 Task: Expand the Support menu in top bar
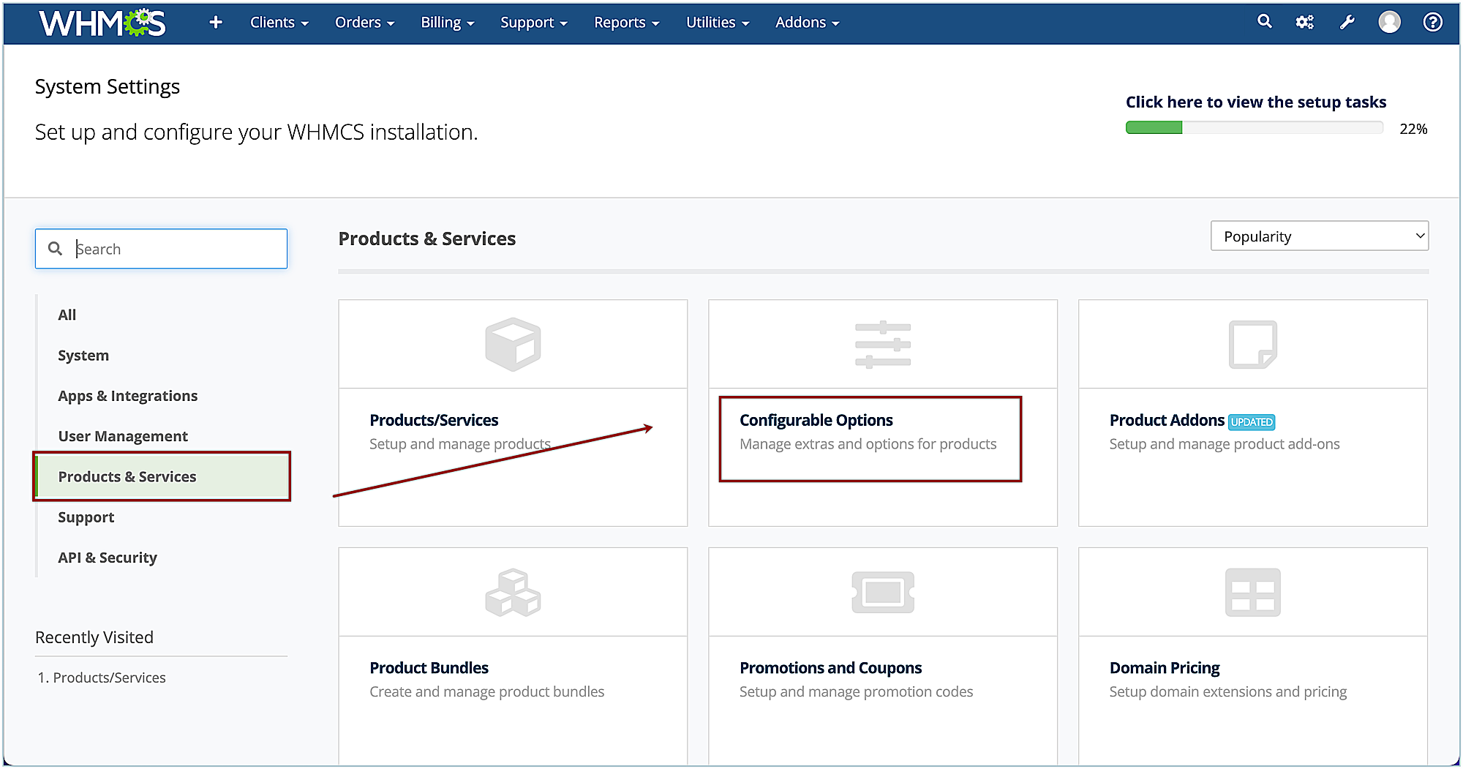point(534,23)
